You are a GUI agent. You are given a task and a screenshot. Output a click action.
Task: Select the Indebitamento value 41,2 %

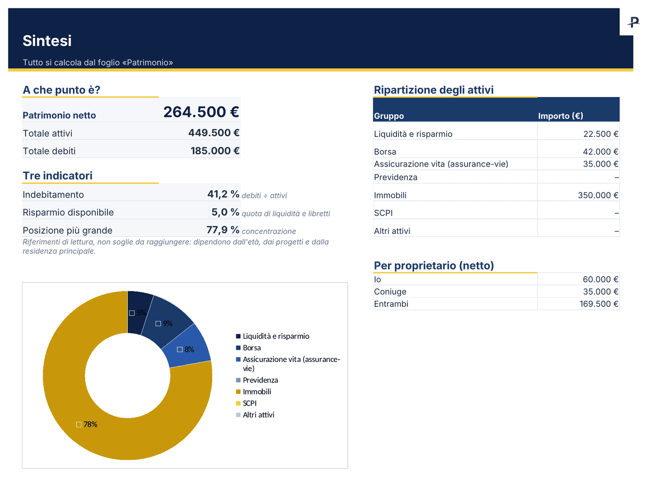(x=223, y=194)
